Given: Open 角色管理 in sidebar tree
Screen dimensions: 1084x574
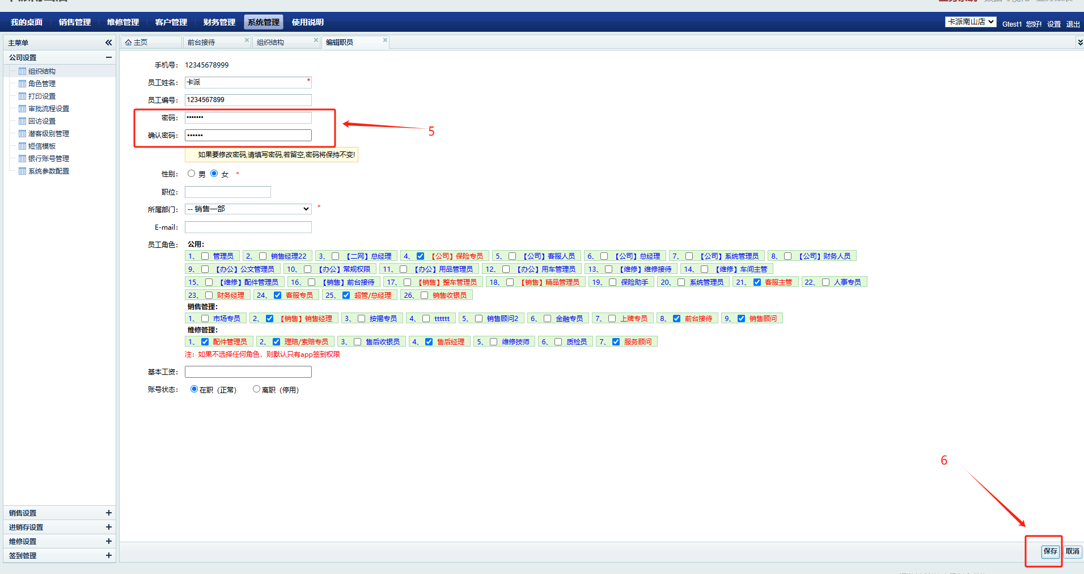Looking at the screenshot, I should pos(42,84).
